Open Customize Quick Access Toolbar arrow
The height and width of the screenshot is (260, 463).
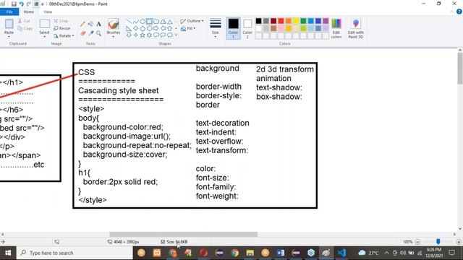click(x=43, y=4)
